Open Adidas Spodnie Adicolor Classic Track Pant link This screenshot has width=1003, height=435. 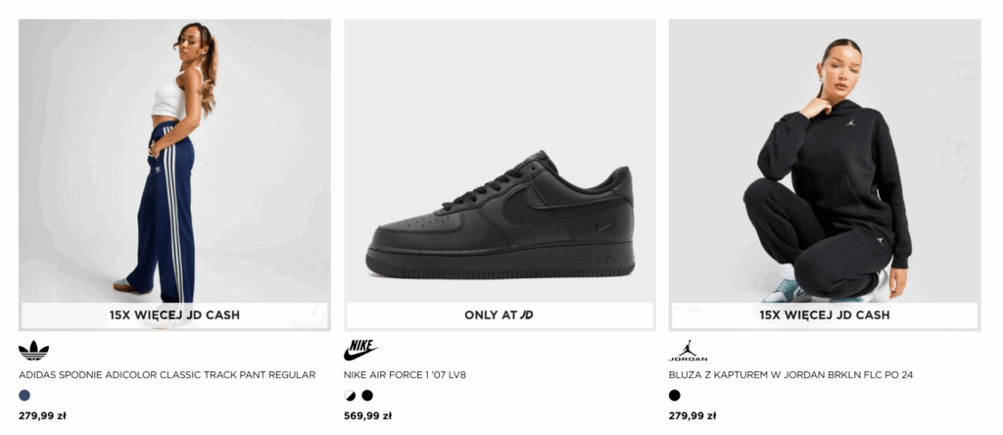[x=167, y=375]
